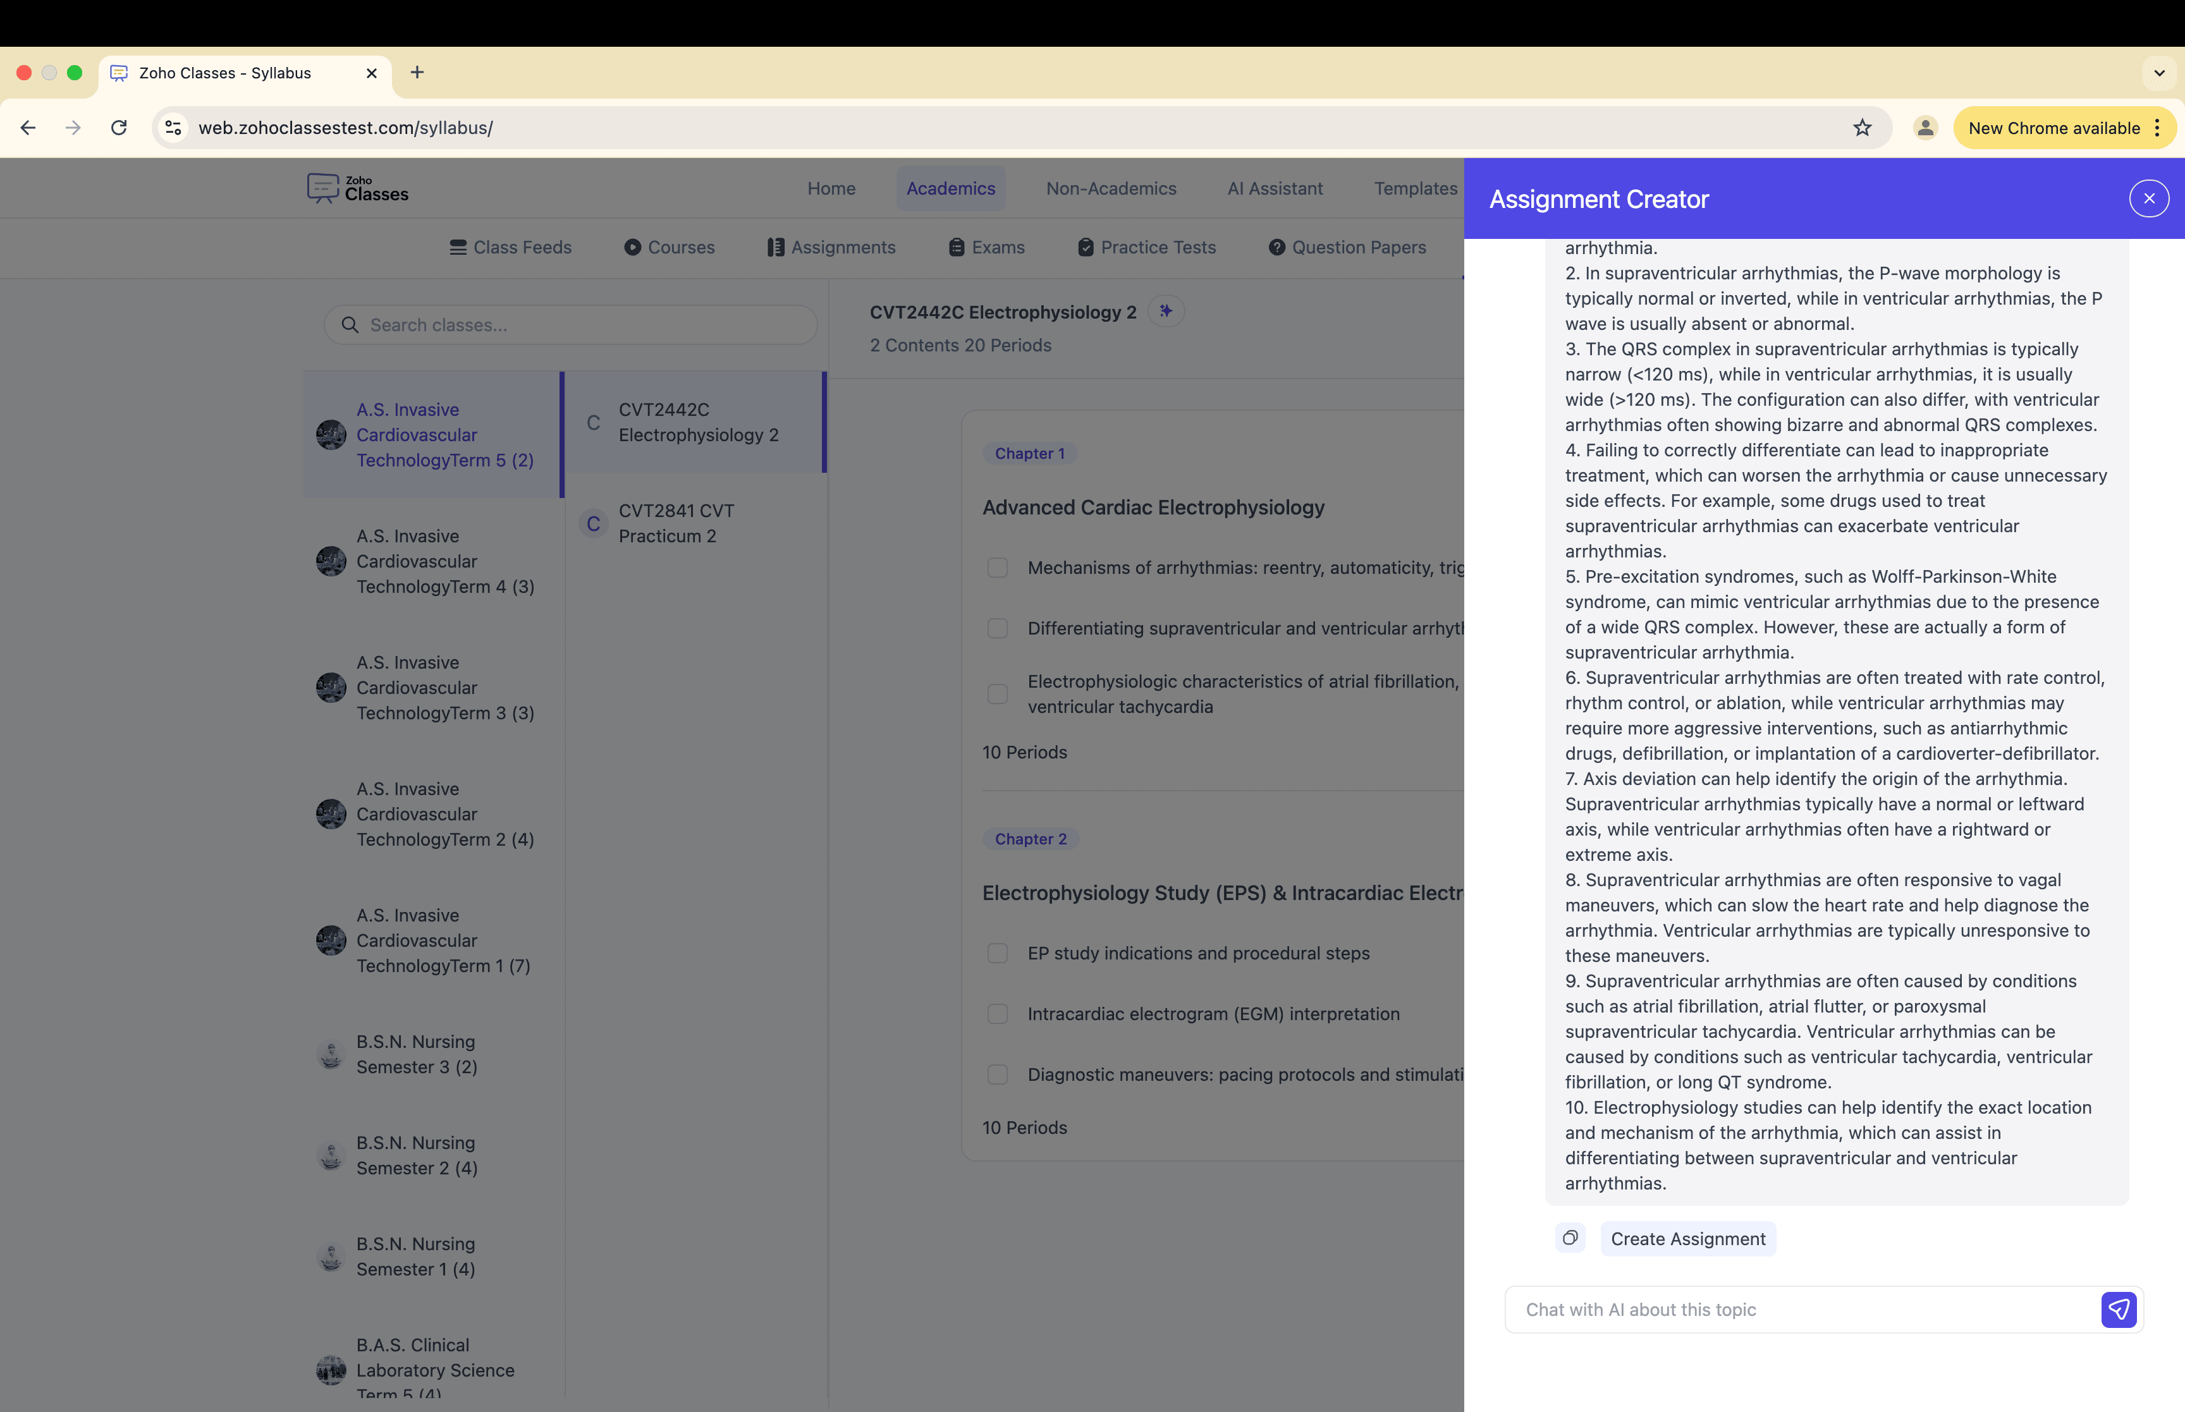Tick the Intracardiac electrogram interpretation checkbox
Screen dimensions: 2185x1412
[998, 1014]
